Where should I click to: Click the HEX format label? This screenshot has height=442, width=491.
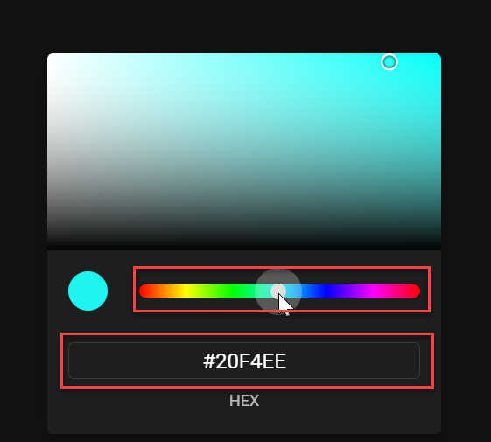(244, 401)
